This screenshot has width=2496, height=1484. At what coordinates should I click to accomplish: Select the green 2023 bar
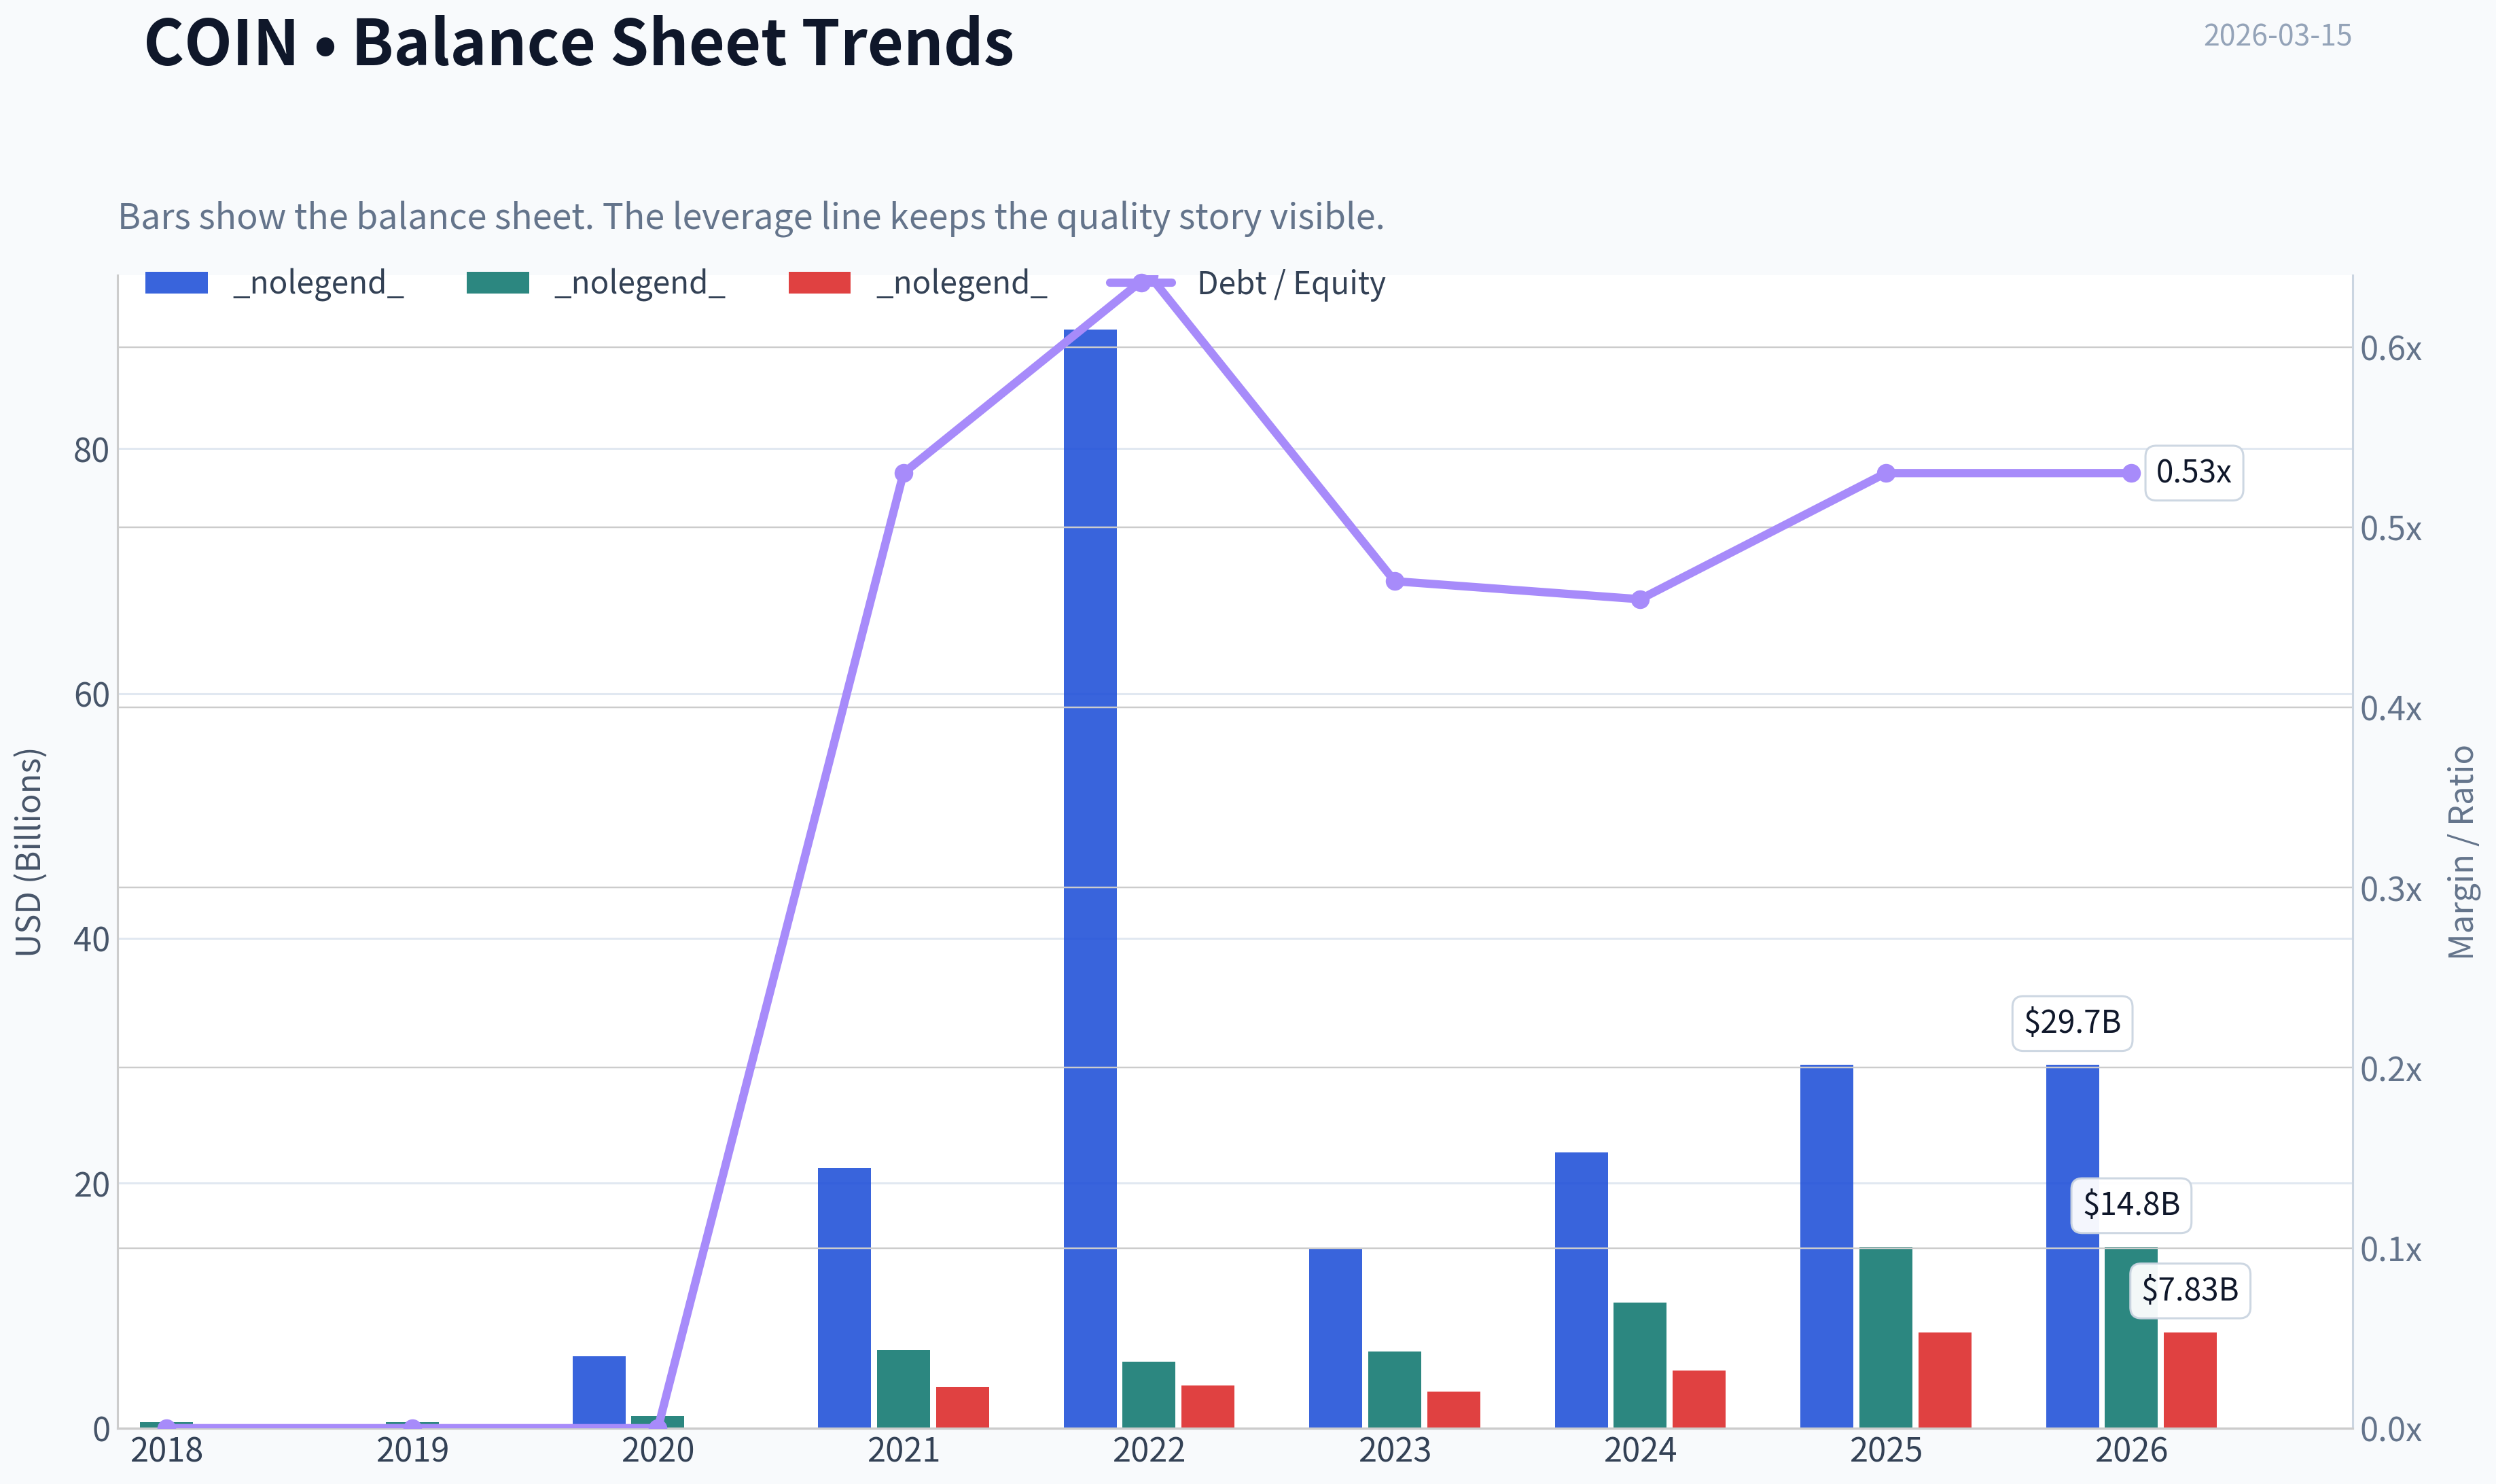click(x=1395, y=1389)
